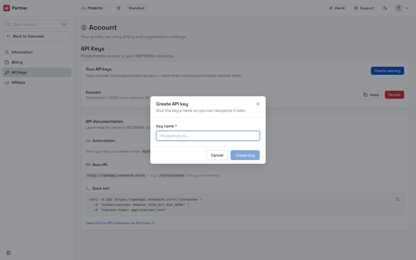
Task: Confirm with Create key button
Action: coord(245,155)
